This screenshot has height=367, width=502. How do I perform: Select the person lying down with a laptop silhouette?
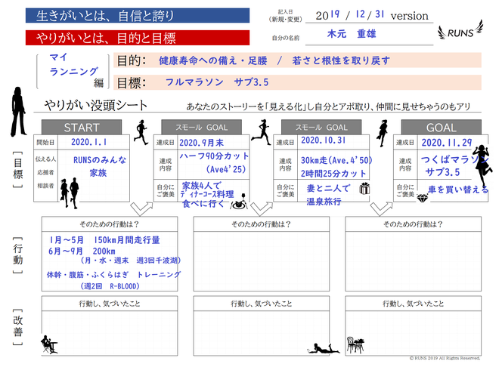[323, 348]
